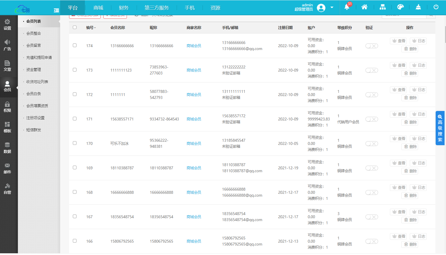Click the power logout icon
Viewport: 446px width, 255px height.
(x=436, y=7)
